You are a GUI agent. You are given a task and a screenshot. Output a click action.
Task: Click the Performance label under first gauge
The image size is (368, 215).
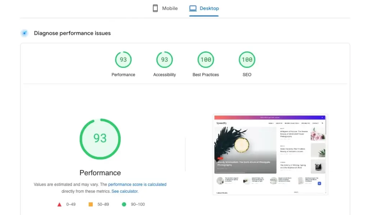[123, 75]
